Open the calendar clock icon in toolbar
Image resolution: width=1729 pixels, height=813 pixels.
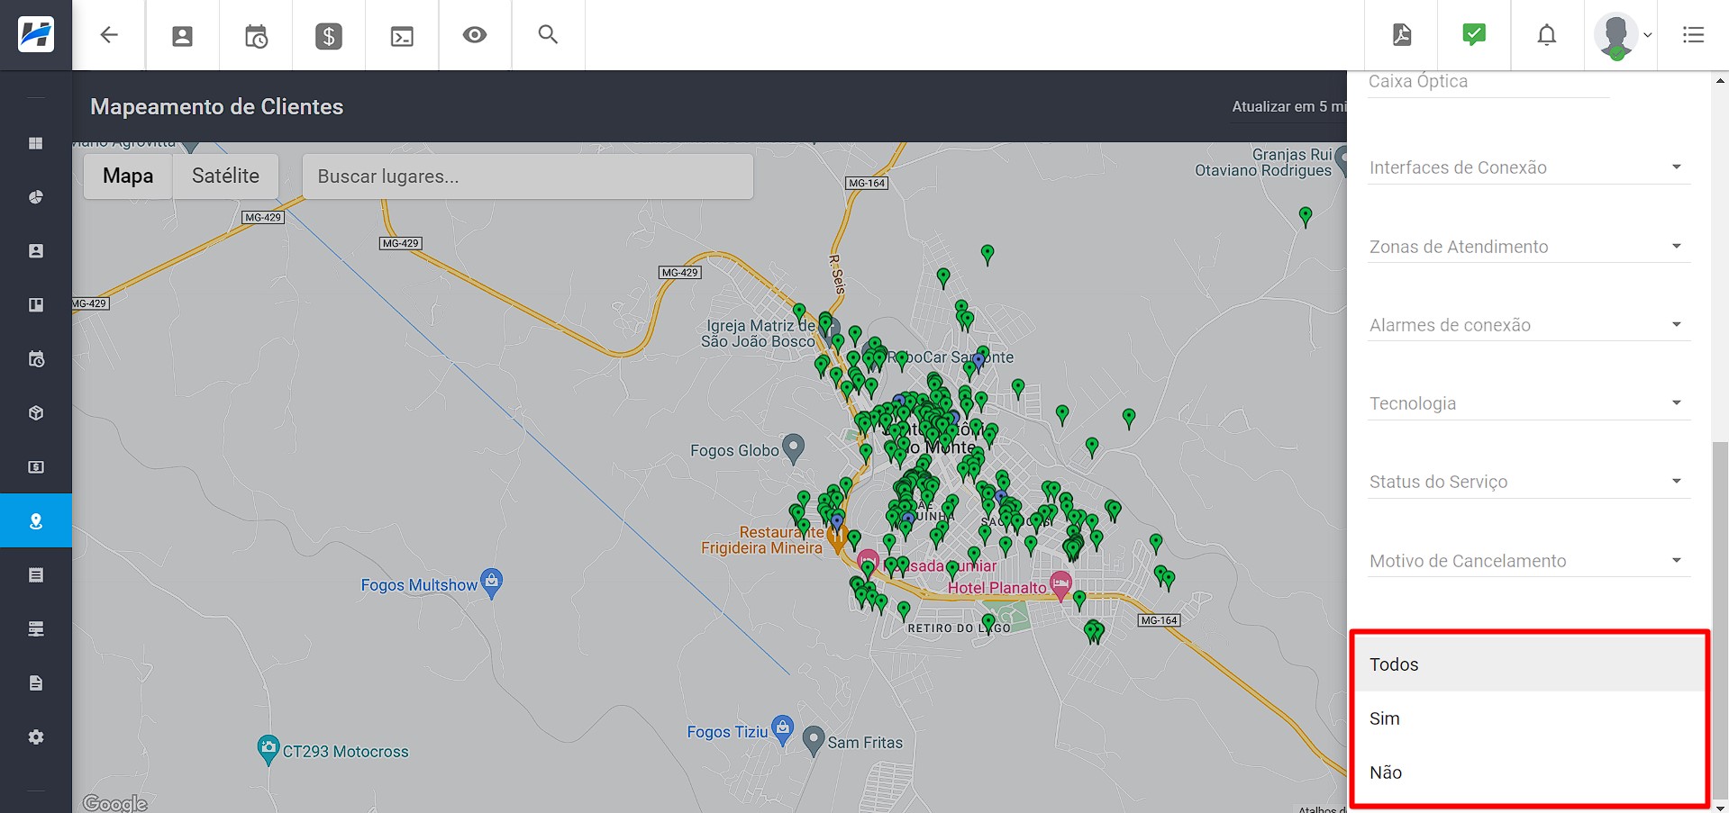click(256, 36)
